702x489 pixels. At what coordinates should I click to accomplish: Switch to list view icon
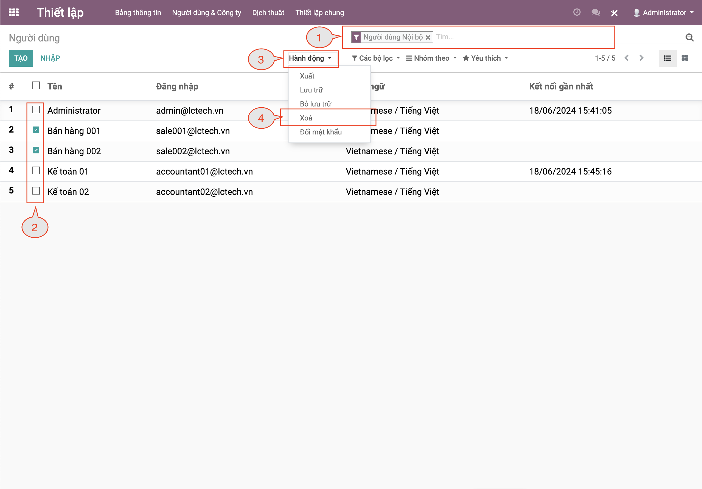click(667, 58)
